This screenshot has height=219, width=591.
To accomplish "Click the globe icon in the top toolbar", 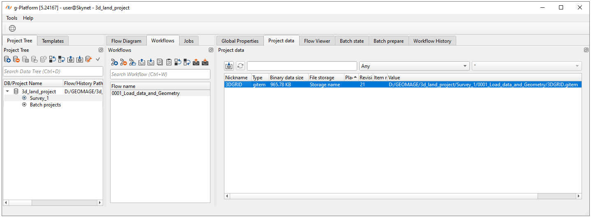I will pyautogui.click(x=12, y=28).
